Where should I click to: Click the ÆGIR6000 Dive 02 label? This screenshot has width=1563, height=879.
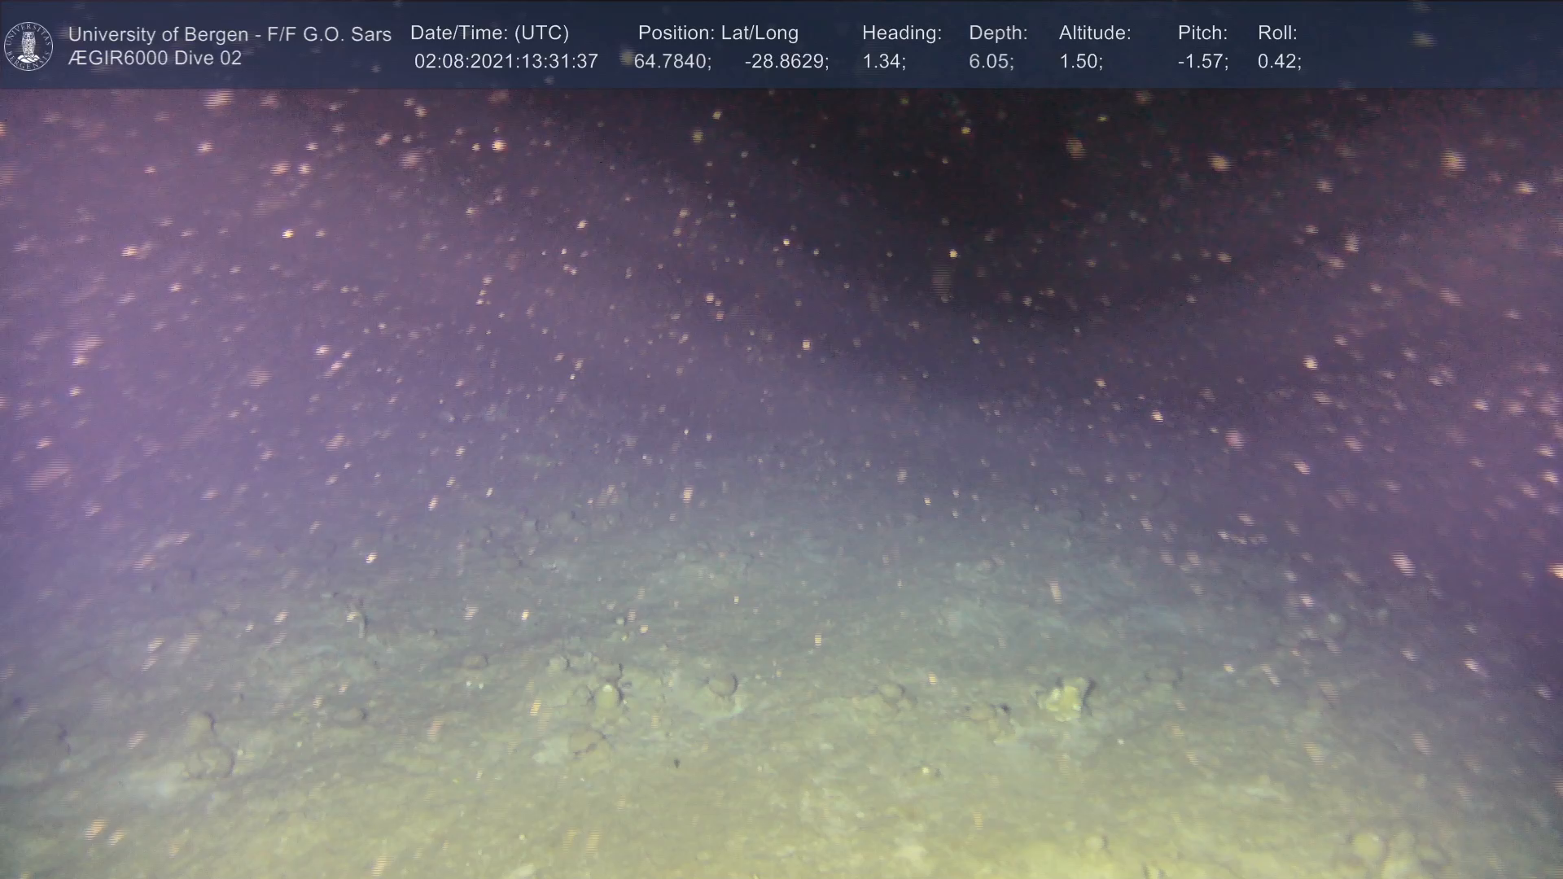point(155,59)
